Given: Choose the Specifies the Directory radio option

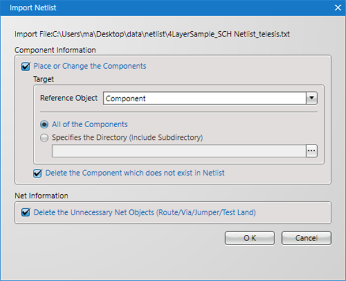Looking at the screenshot, I should 44,137.
